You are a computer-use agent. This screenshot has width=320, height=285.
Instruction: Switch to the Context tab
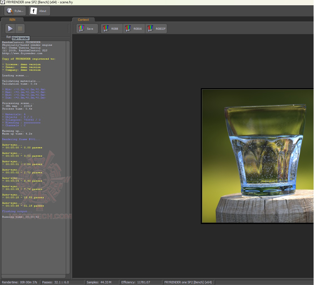[83, 20]
